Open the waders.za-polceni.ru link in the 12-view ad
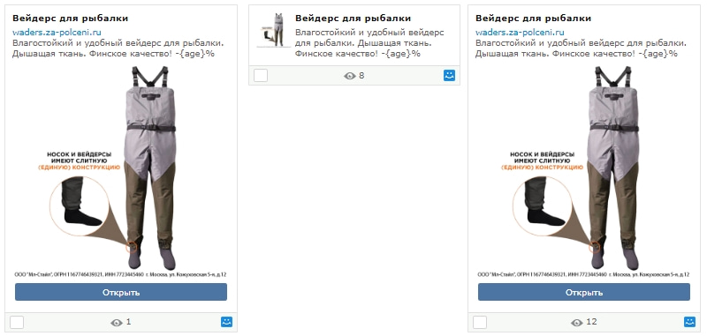Image resolution: width=707 pixels, height=336 pixels. pyautogui.click(x=520, y=33)
